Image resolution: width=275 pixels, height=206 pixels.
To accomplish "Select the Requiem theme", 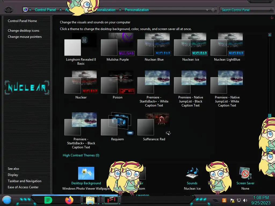I will 118,127.
